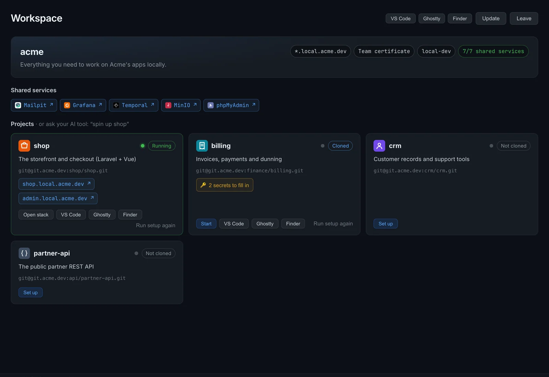Viewport: 549px width, 377px height.
Task: Click Open stack on shop card
Action: pyautogui.click(x=36, y=215)
